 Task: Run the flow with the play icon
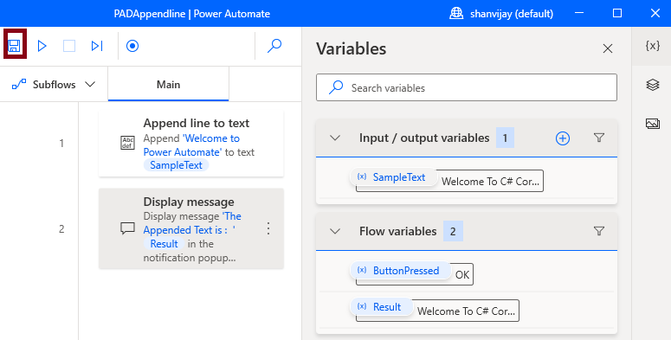point(42,46)
